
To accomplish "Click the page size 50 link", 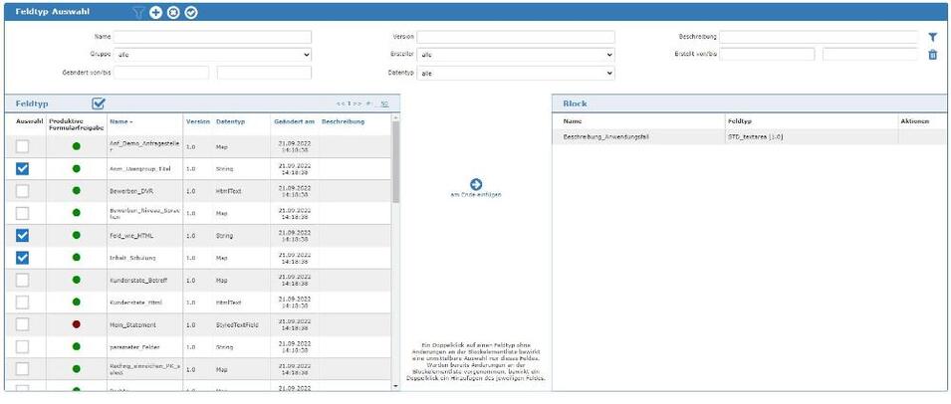I will [x=383, y=102].
